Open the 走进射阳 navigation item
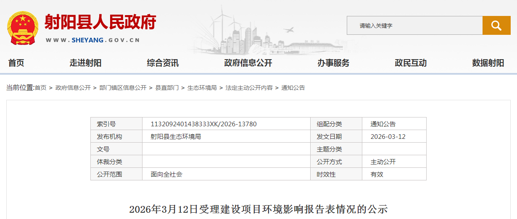Viewport: 517px width, 219px height. click(85, 63)
